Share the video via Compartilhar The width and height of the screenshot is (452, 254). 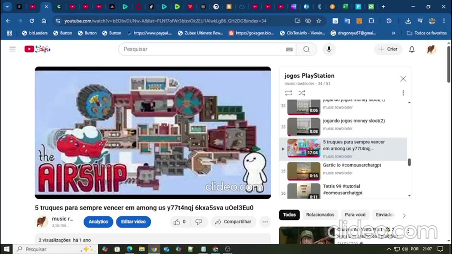coord(233,222)
